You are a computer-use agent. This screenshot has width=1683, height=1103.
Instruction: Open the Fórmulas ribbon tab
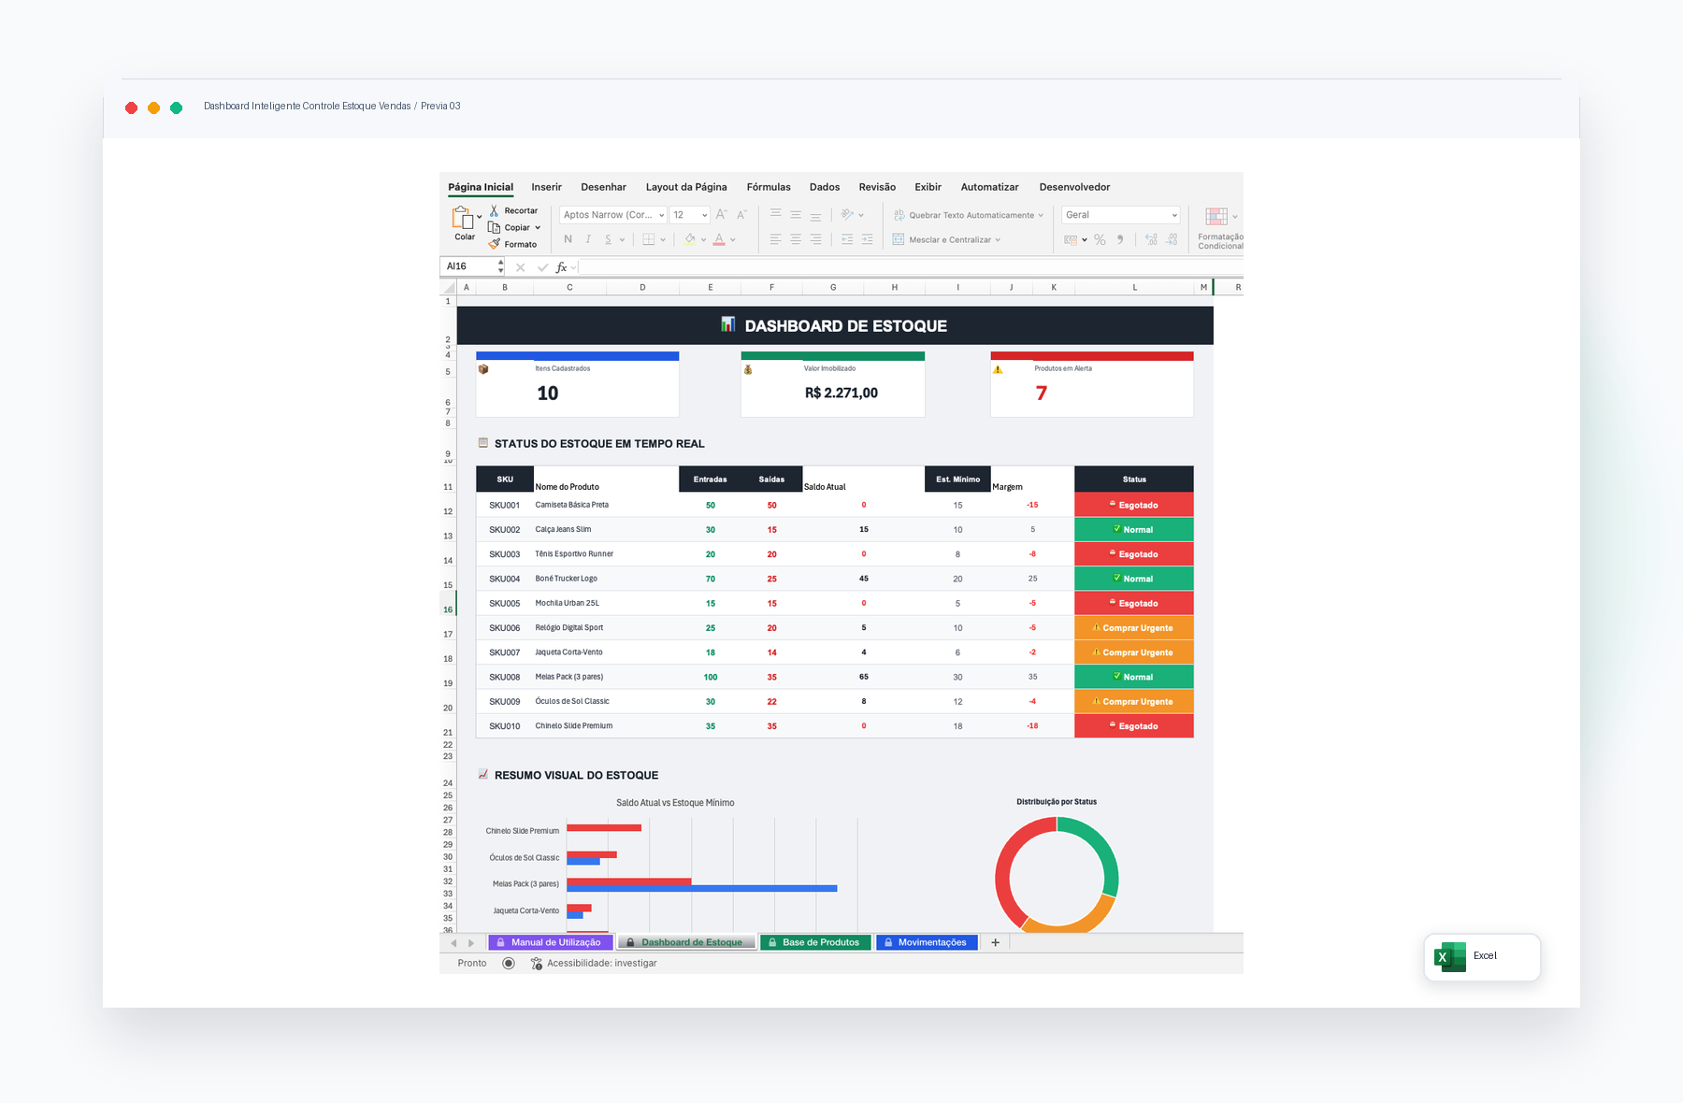[x=769, y=187]
